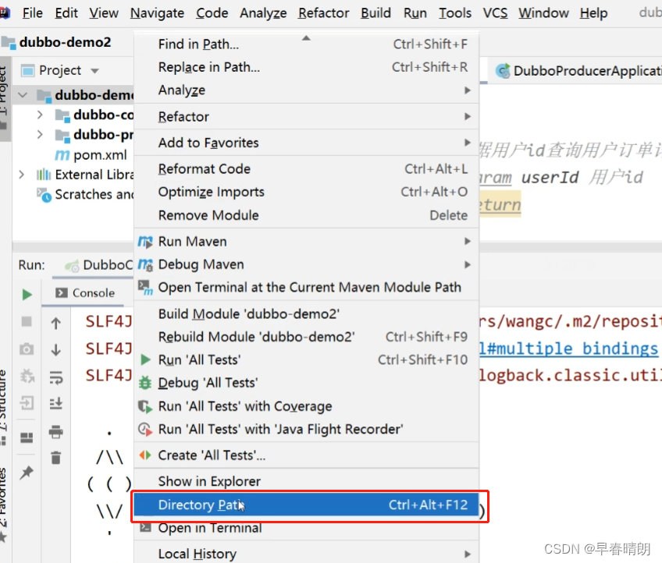Collapse the dubbo-demo2 project tree node
The width and height of the screenshot is (662, 563).
click(23, 94)
